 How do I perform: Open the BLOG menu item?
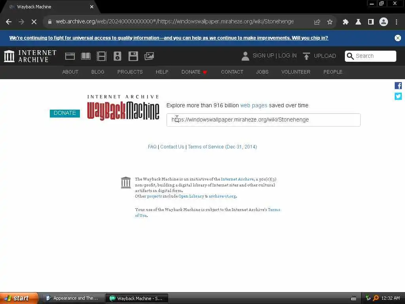pyautogui.click(x=98, y=72)
